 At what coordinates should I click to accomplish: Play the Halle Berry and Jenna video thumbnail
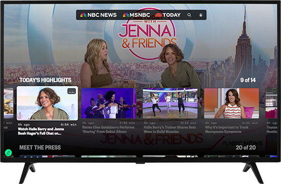tap(47, 103)
